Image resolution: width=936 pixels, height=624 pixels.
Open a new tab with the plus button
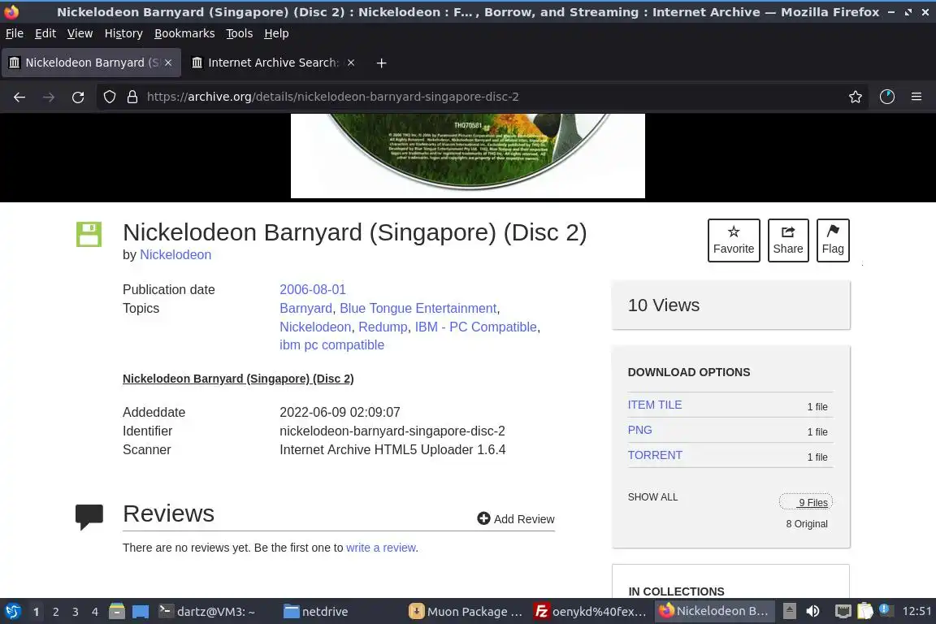(x=381, y=63)
